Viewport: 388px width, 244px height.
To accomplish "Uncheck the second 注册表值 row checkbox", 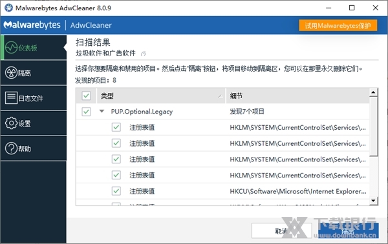I will (x=116, y=143).
